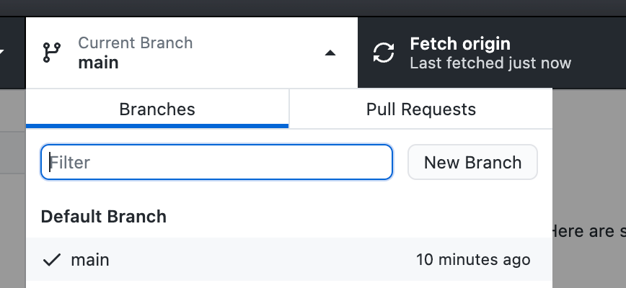626x288 pixels.
Task: Select the main branch list row
Action: [x=288, y=259]
